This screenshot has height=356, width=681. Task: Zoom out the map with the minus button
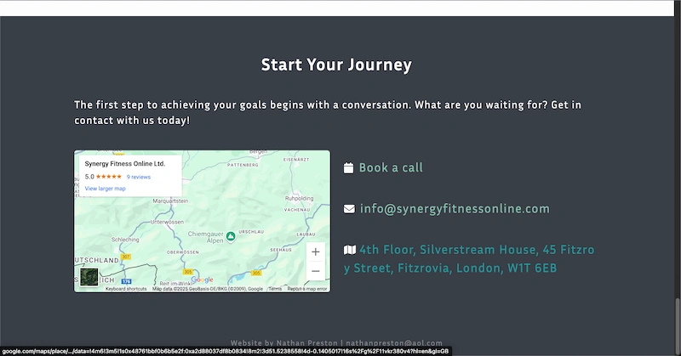pos(316,271)
